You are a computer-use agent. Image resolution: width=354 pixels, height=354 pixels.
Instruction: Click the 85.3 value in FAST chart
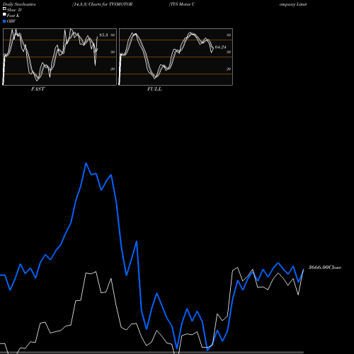click(103, 35)
